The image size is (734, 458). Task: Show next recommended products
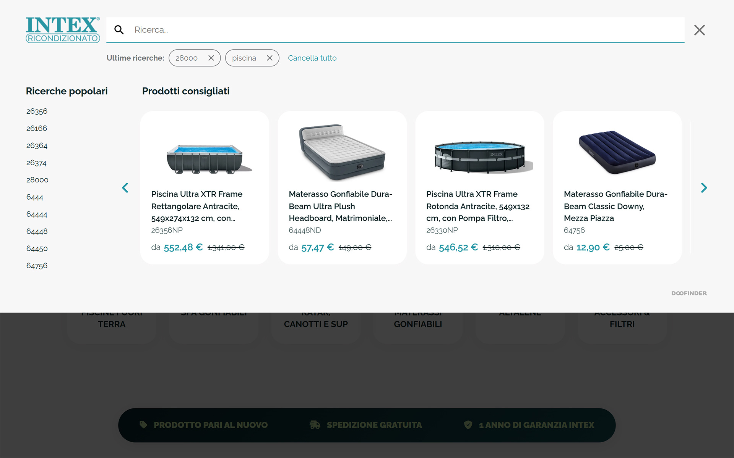[704, 188]
